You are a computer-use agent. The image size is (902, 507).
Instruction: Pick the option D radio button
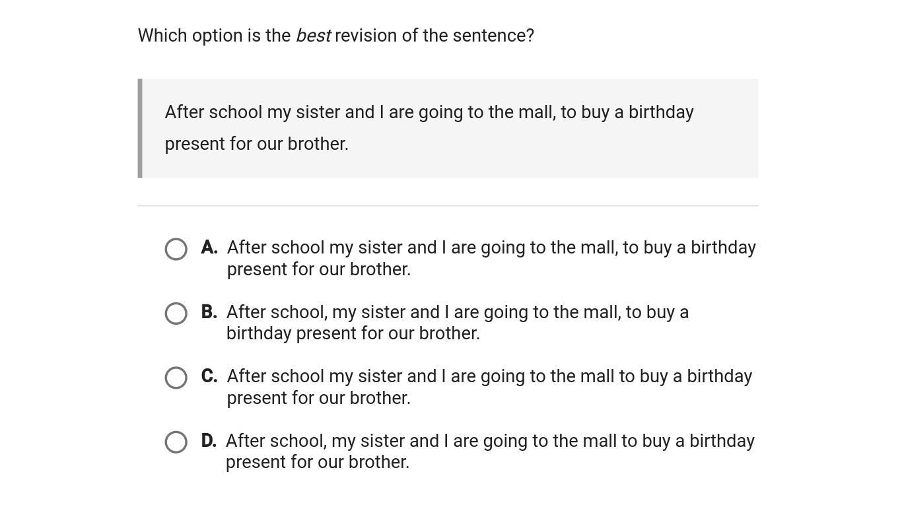176,442
